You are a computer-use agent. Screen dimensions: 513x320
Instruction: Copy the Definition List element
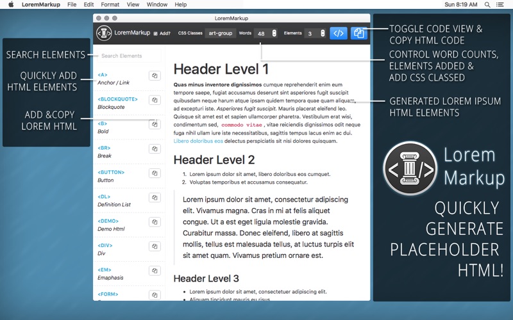click(155, 198)
